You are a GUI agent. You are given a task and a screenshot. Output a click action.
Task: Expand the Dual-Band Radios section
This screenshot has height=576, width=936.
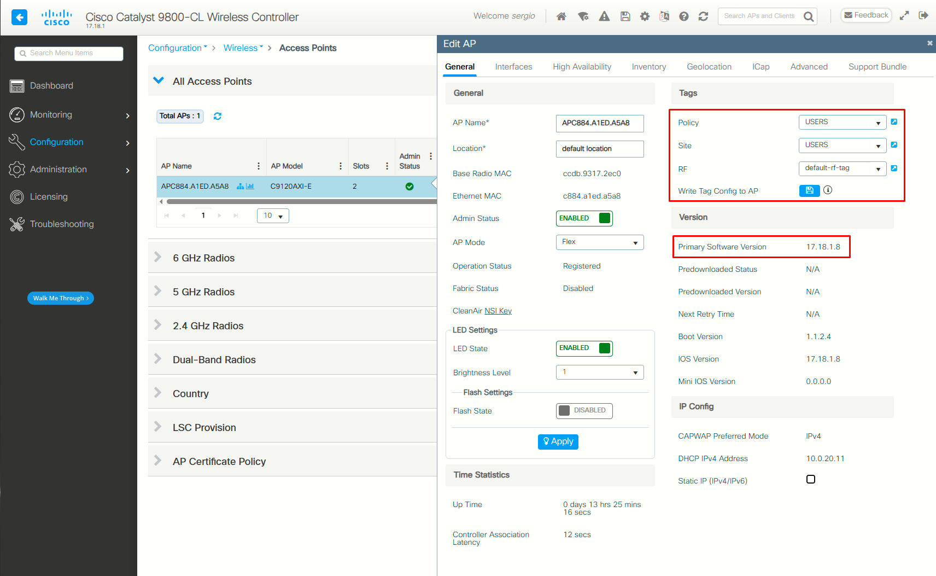click(292, 359)
